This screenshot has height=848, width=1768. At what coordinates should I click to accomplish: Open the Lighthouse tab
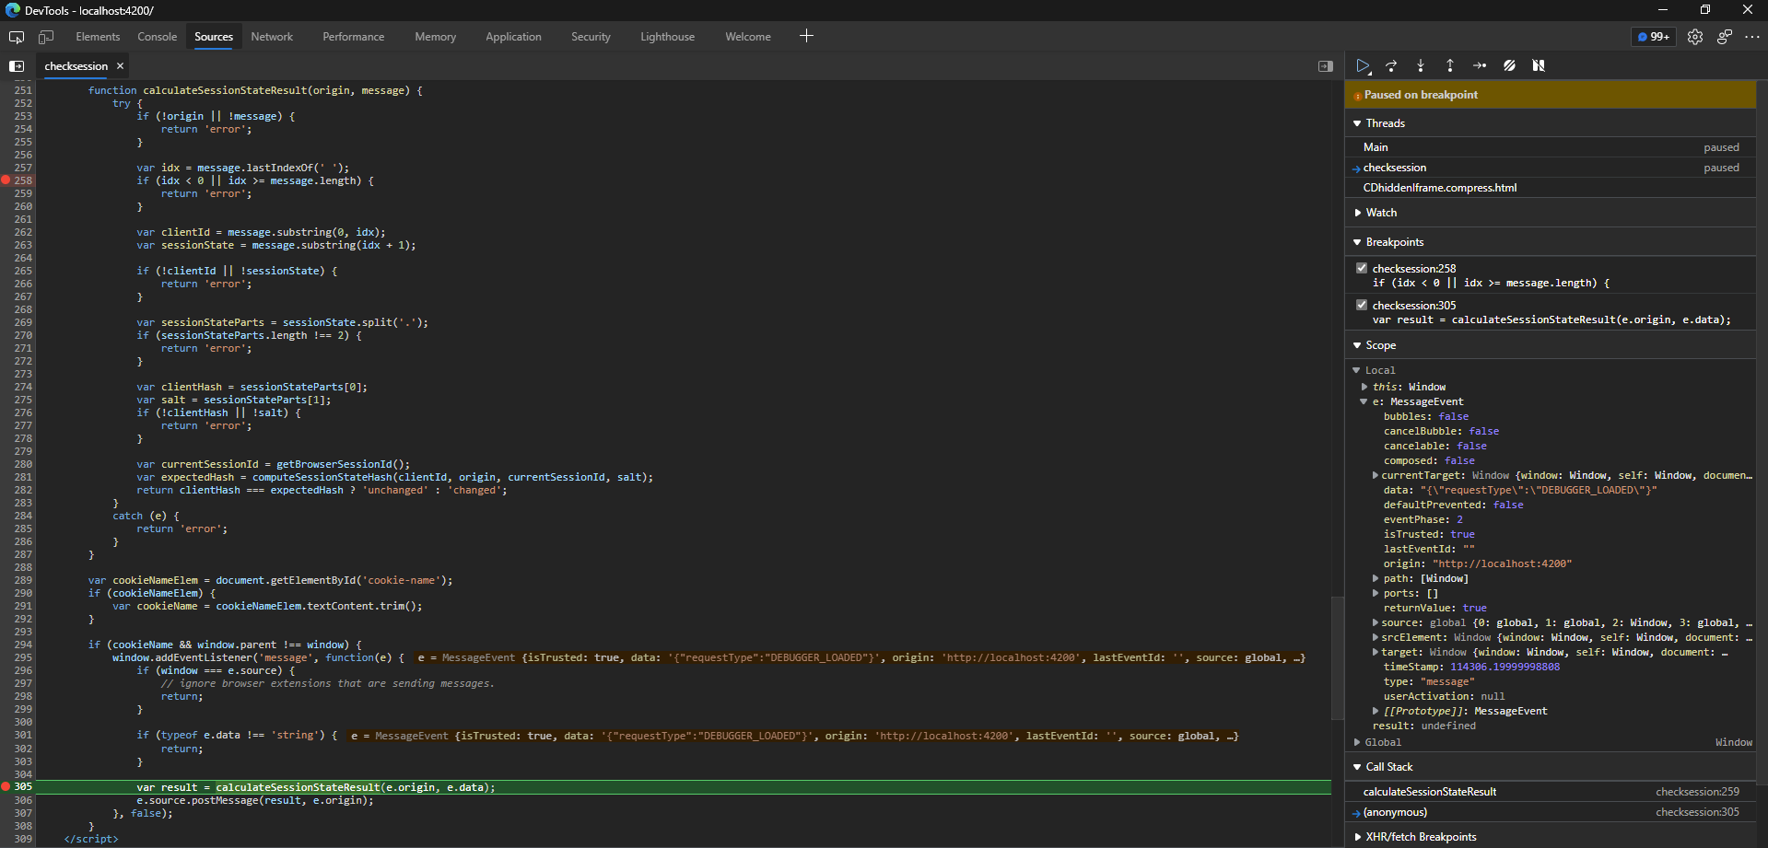pos(668,37)
